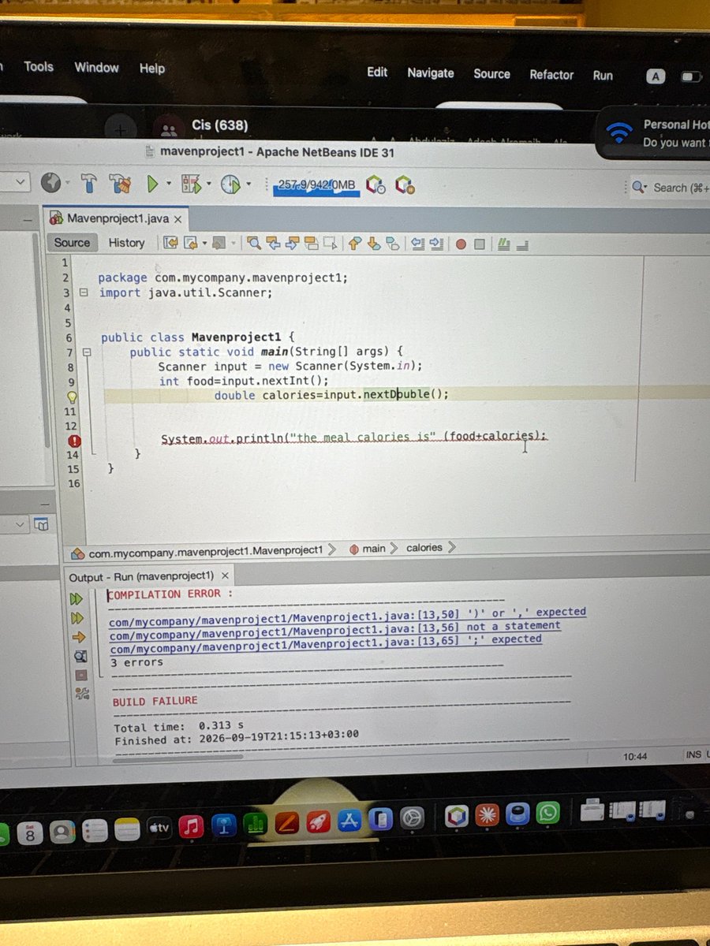Open the Refactor menu
The height and width of the screenshot is (946, 710).
pyautogui.click(x=551, y=75)
